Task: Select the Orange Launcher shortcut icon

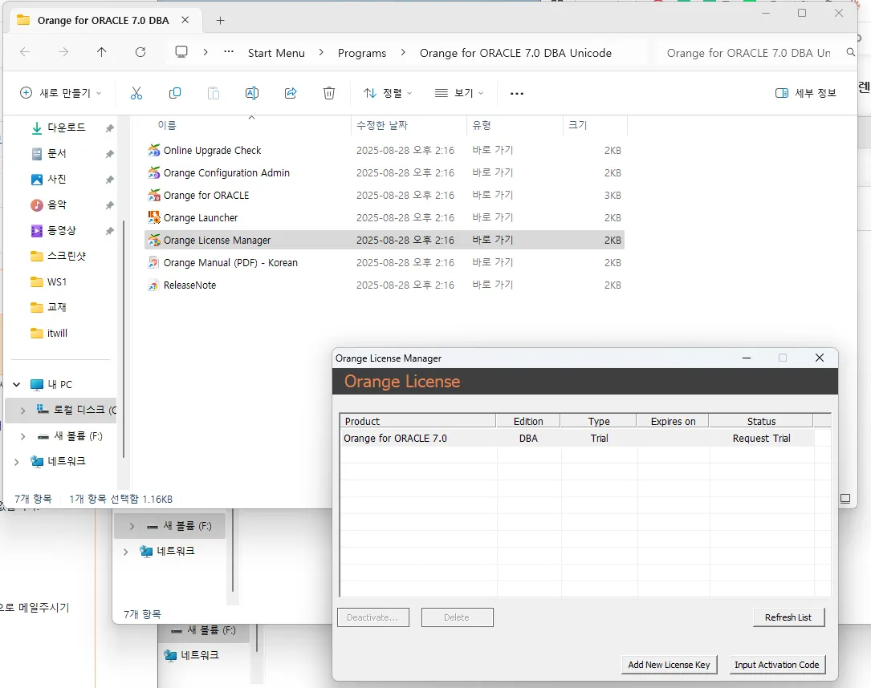Action: click(x=154, y=217)
